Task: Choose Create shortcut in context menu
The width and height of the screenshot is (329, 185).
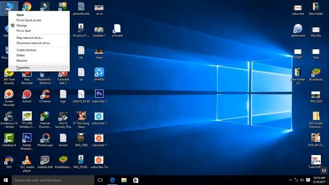Action: (x=39, y=50)
